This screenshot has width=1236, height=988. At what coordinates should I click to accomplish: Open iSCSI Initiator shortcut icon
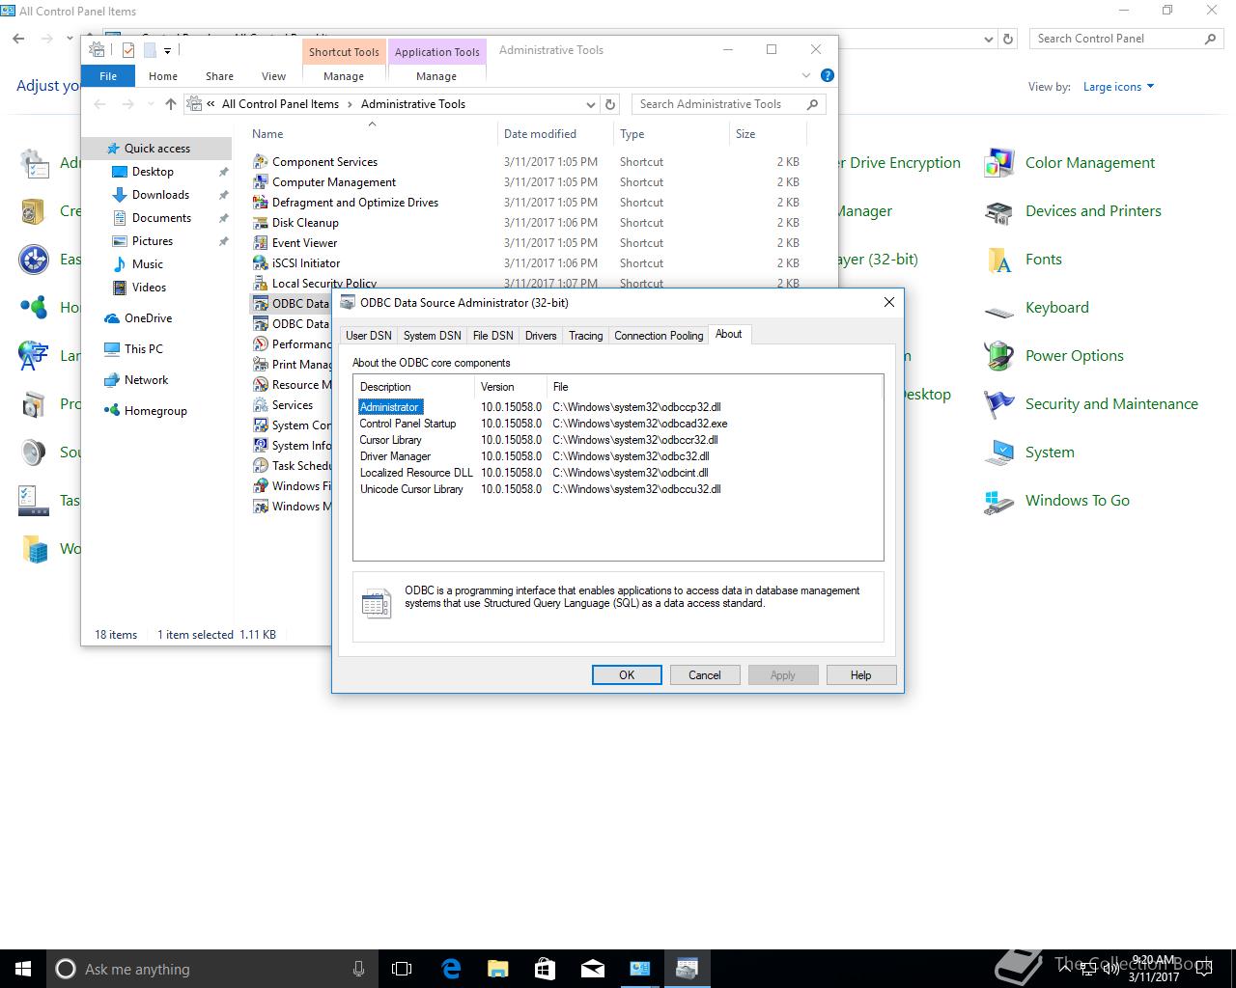260,262
